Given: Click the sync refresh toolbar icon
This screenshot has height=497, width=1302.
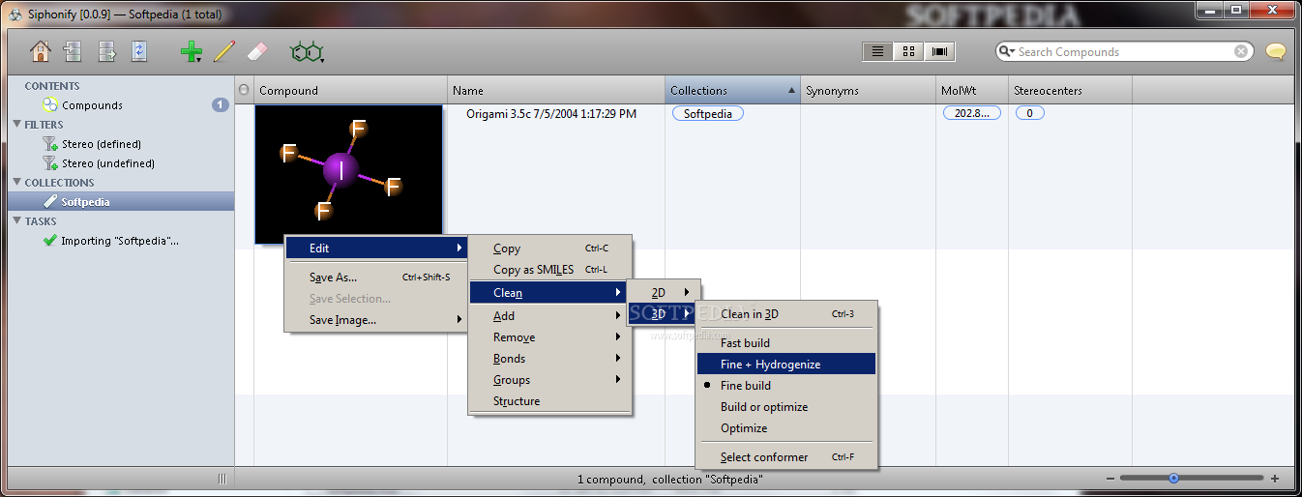Looking at the screenshot, I should point(138,51).
